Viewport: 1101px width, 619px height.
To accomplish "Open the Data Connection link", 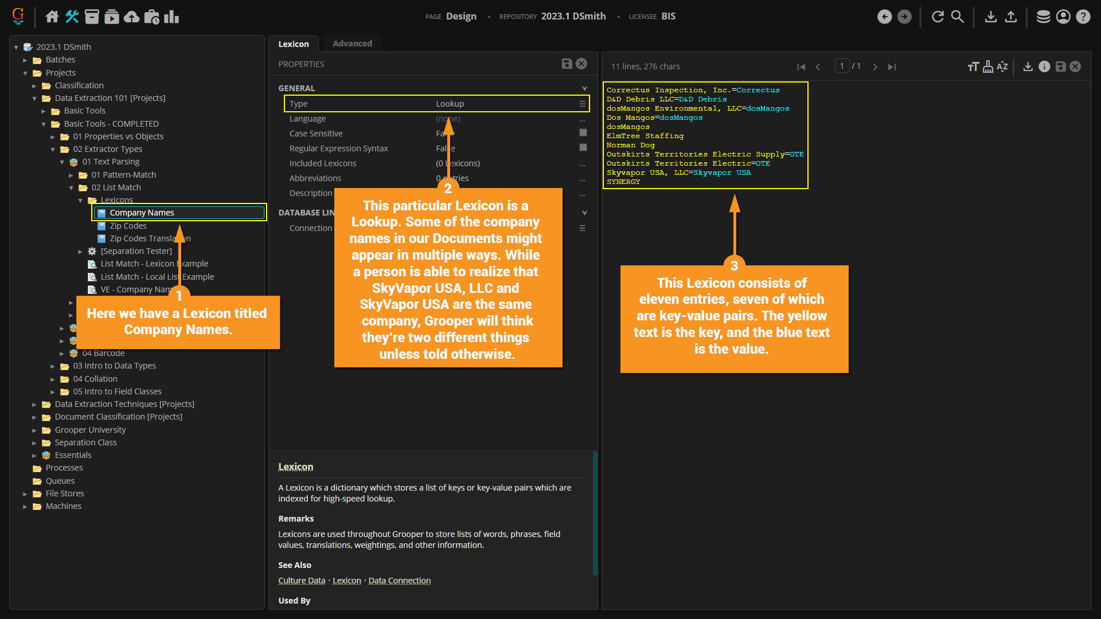I will (x=399, y=581).
